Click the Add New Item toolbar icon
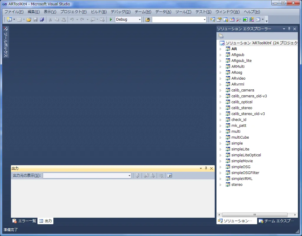 tap(19, 19)
